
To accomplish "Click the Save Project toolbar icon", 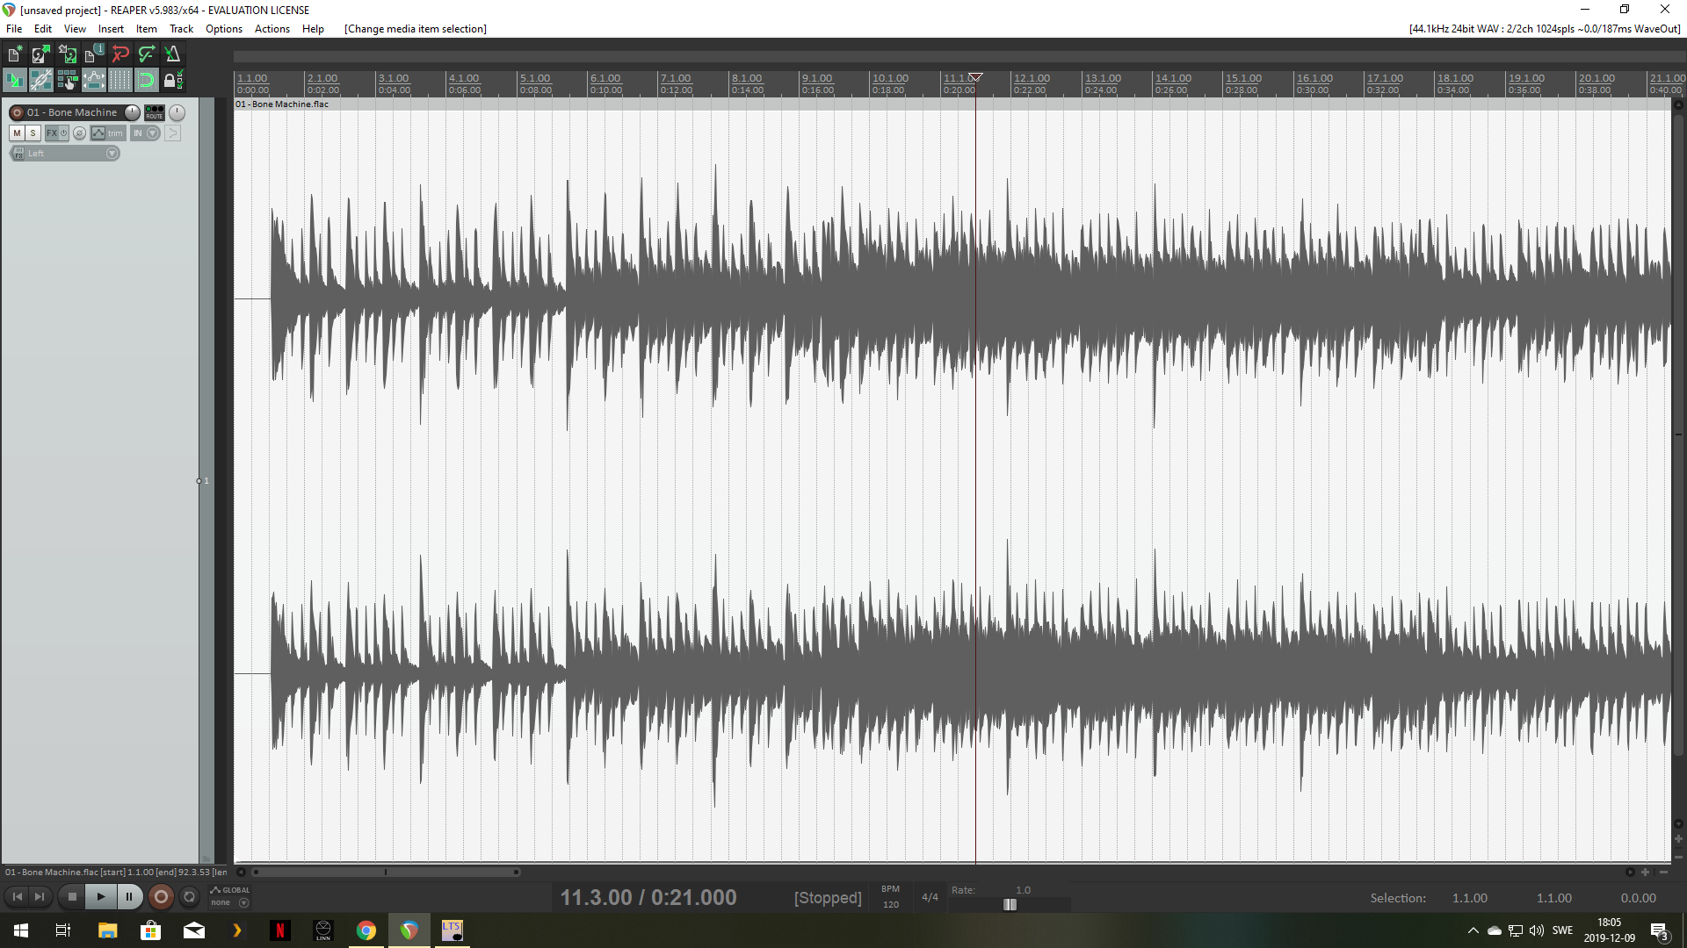I will [67, 54].
